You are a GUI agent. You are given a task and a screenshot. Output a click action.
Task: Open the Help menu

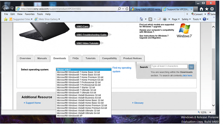coord(48,14)
